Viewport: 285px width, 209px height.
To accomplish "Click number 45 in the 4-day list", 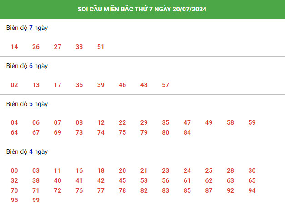I will click(122, 180).
